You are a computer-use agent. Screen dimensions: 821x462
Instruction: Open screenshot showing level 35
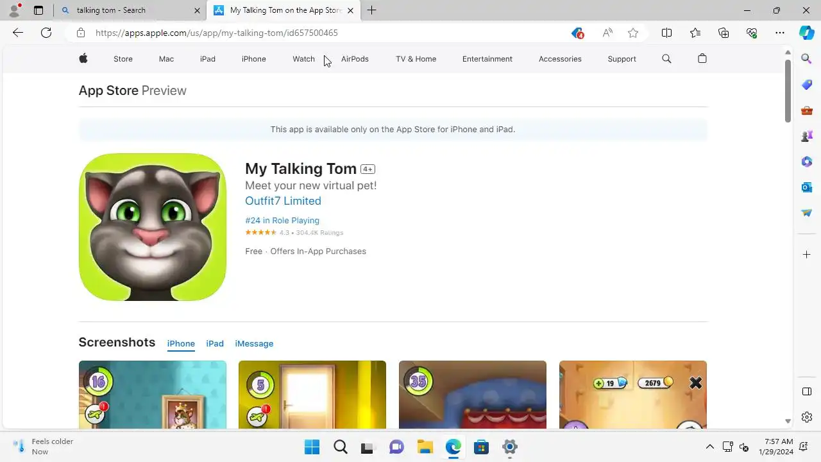[x=473, y=395]
